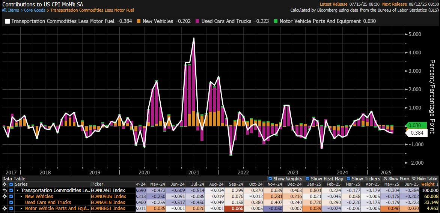Go to All Items breadcrumb
440x213 pixels.
pyautogui.click(x=11, y=10)
